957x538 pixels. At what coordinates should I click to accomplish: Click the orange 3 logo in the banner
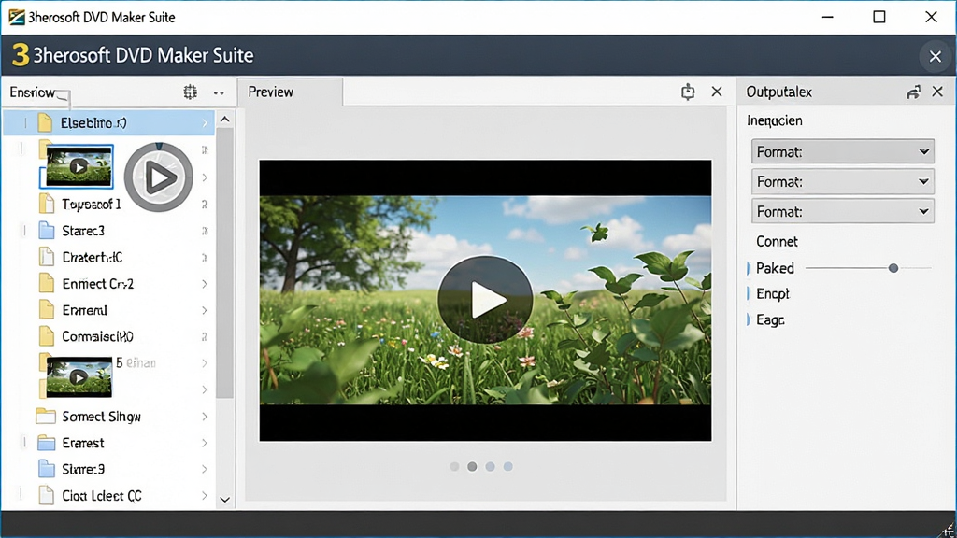point(21,55)
